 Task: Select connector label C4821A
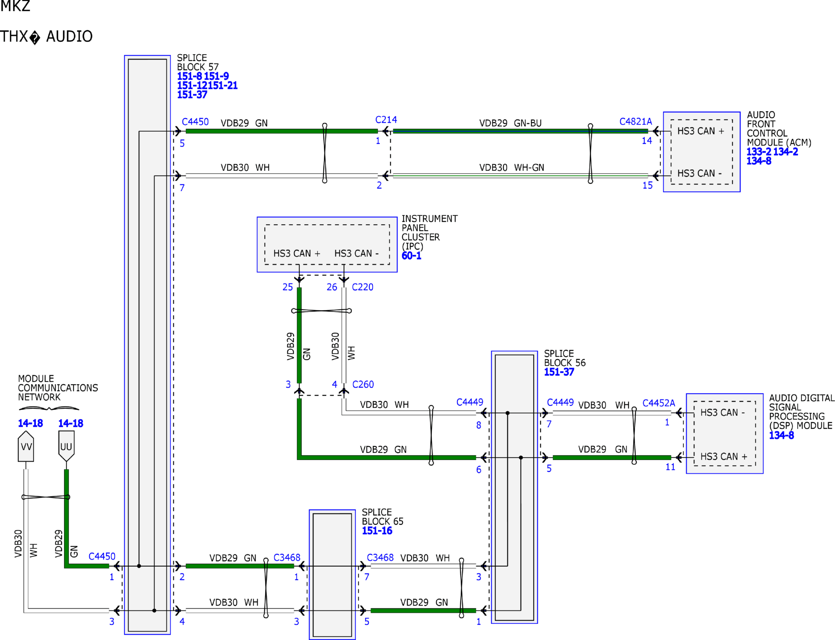[x=635, y=121]
